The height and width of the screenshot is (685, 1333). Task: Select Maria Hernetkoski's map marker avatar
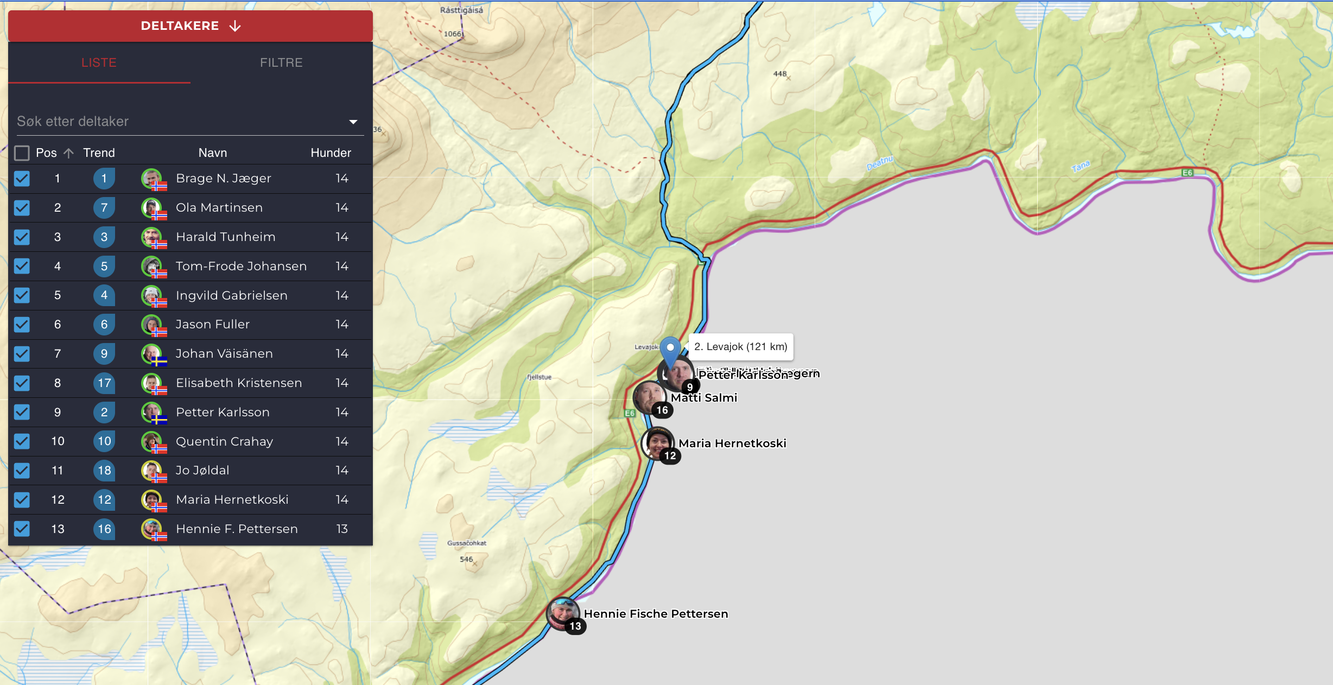point(658,443)
